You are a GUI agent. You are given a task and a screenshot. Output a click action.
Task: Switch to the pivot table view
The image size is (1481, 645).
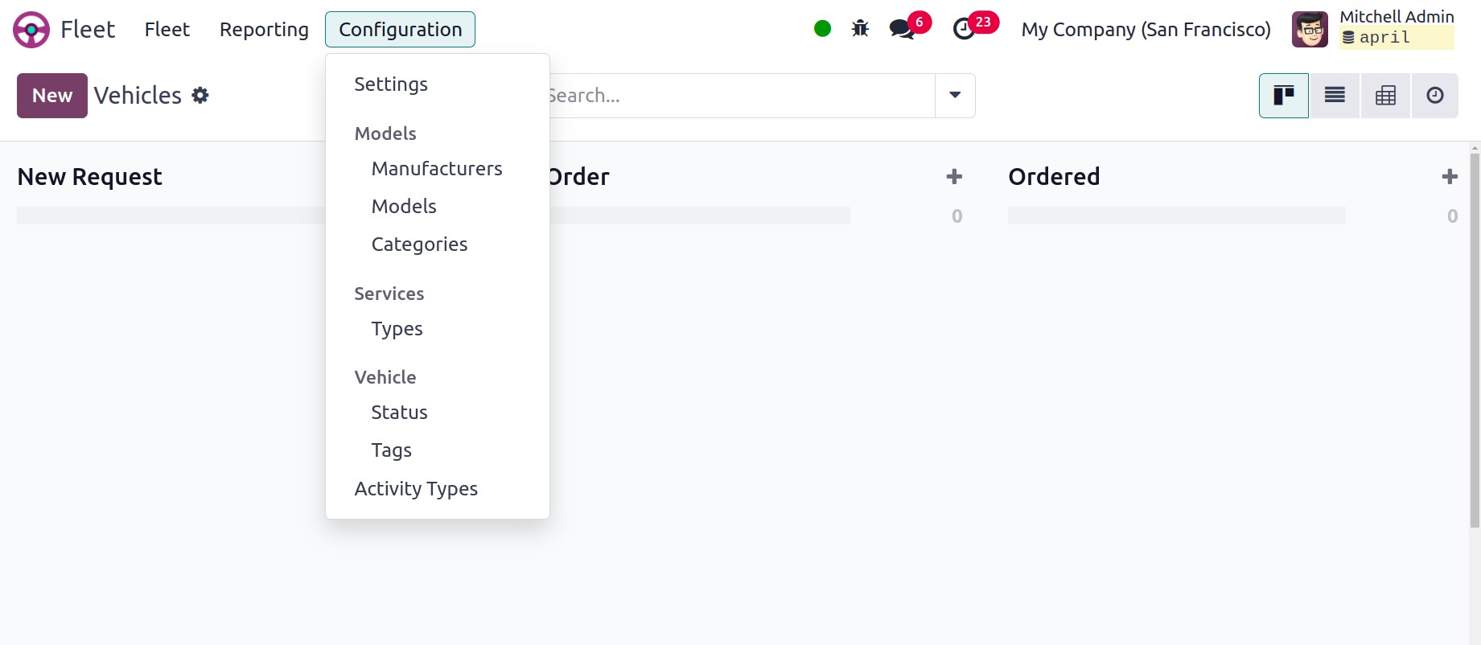tap(1385, 96)
